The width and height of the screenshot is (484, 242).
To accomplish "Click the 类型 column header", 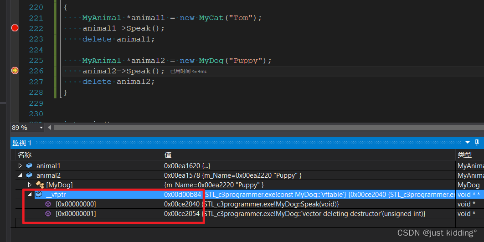I will [464, 154].
